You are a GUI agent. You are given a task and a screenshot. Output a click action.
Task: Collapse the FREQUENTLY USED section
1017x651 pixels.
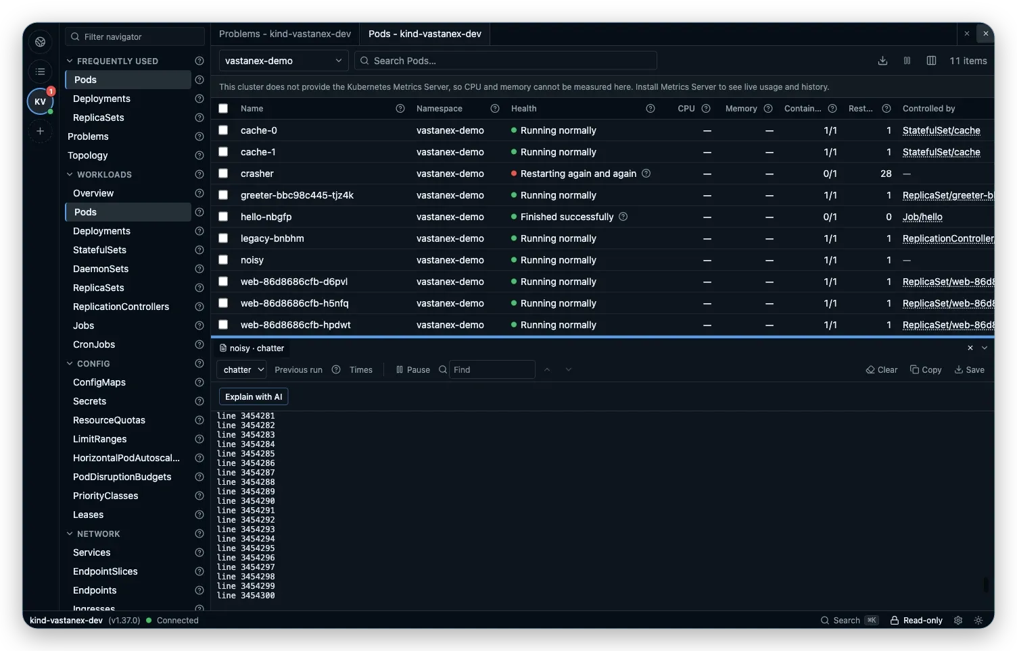click(70, 61)
